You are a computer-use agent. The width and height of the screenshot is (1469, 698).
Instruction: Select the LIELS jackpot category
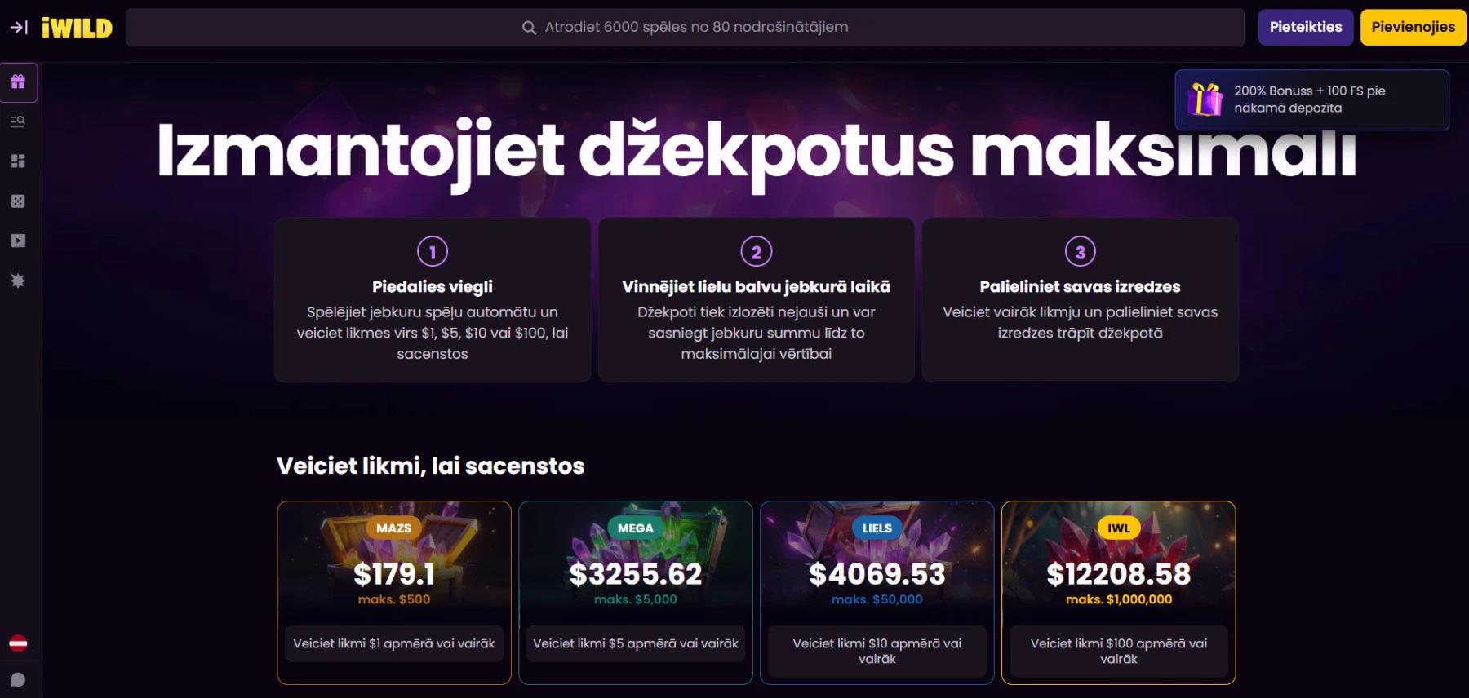pyautogui.click(x=877, y=528)
